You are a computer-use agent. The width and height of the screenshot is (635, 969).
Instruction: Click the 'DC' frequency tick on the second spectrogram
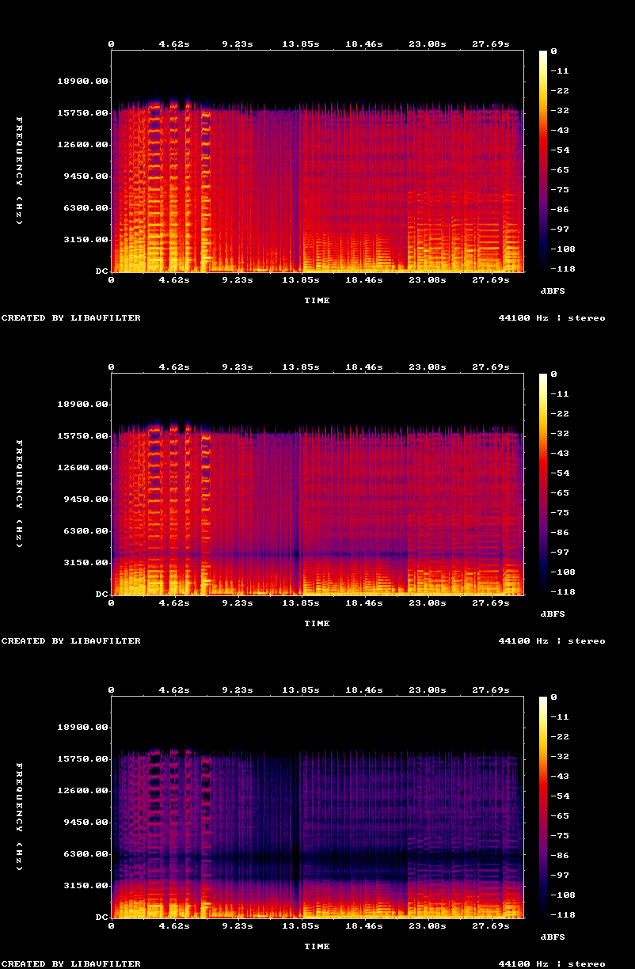coord(102,595)
